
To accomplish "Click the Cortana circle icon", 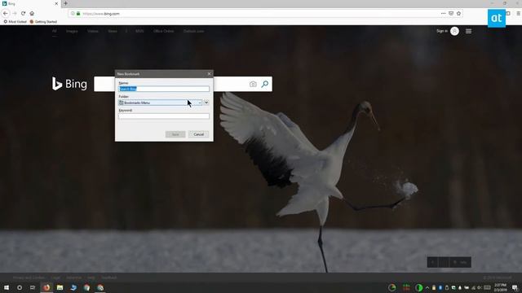I will click(20, 287).
